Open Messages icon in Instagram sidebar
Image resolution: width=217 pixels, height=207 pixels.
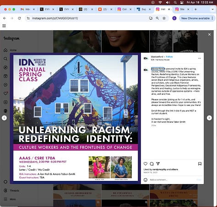[x=5, y=85]
